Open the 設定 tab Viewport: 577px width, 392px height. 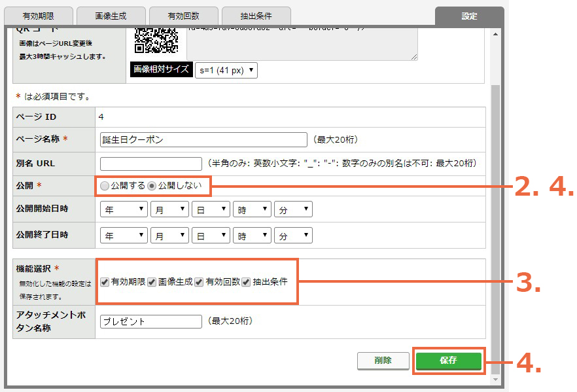[x=469, y=16]
